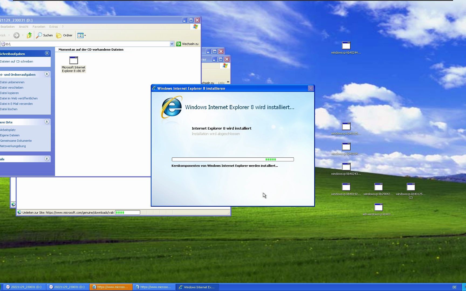Open the Suchen search tool
This screenshot has height=291, width=466.
pos(45,35)
